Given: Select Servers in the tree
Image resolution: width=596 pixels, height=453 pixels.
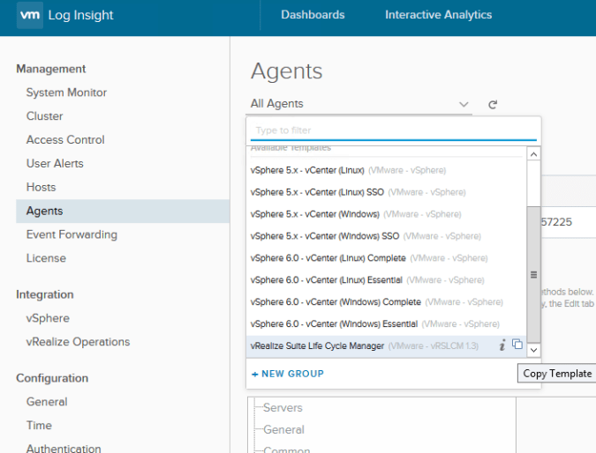Looking at the screenshot, I should [x=283, y=408].
